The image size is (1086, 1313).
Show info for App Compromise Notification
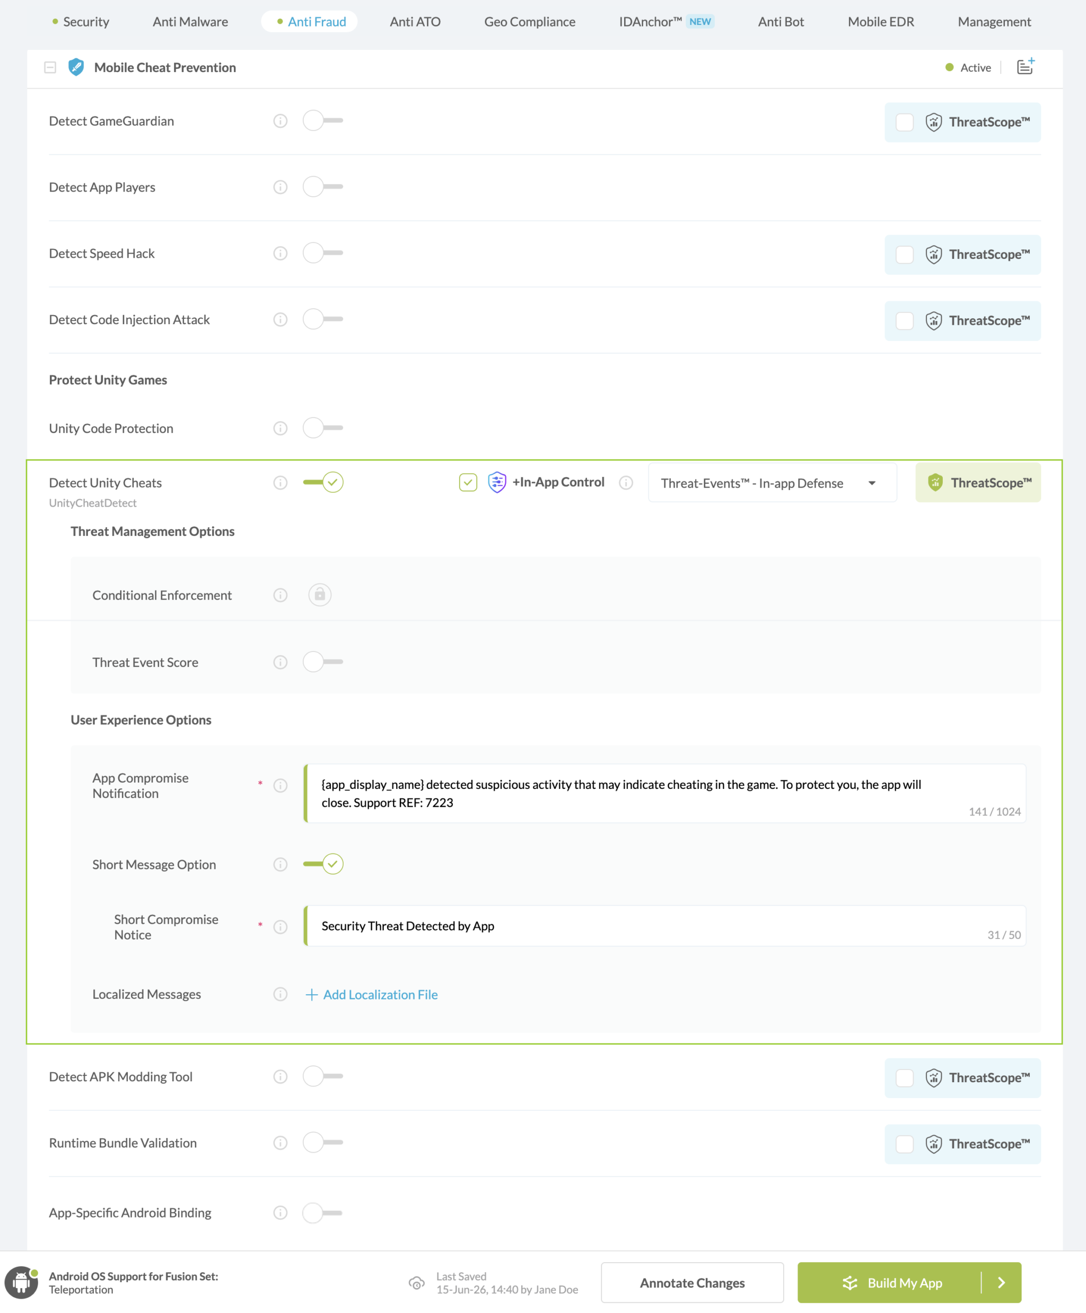(281, 785)
